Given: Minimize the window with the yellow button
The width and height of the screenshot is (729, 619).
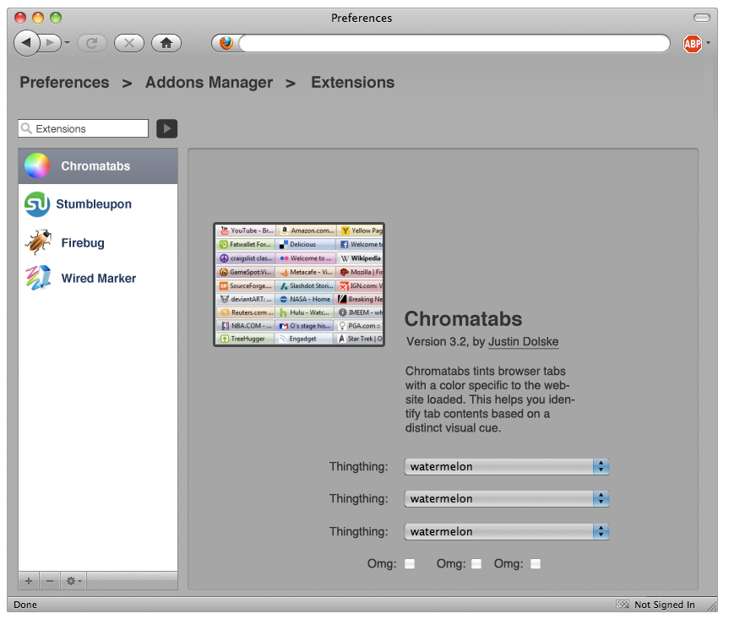Looking at the screenshot, I should [x=38, y=18].
